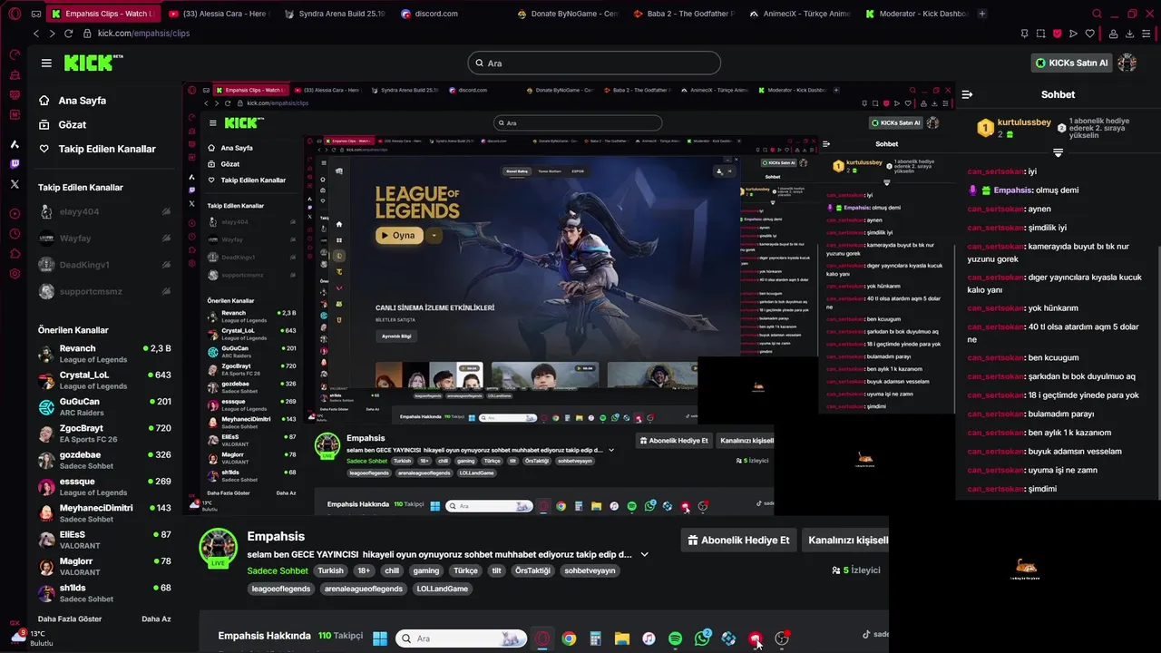The image size is (1161, 653).
Task: Click Abonelik Hediye Et button
Action: click(738, 540)
